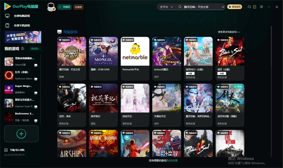
Task: Click the PC icon on the 后室: 一起逃离 row
Action: click(x=36, y=121)
